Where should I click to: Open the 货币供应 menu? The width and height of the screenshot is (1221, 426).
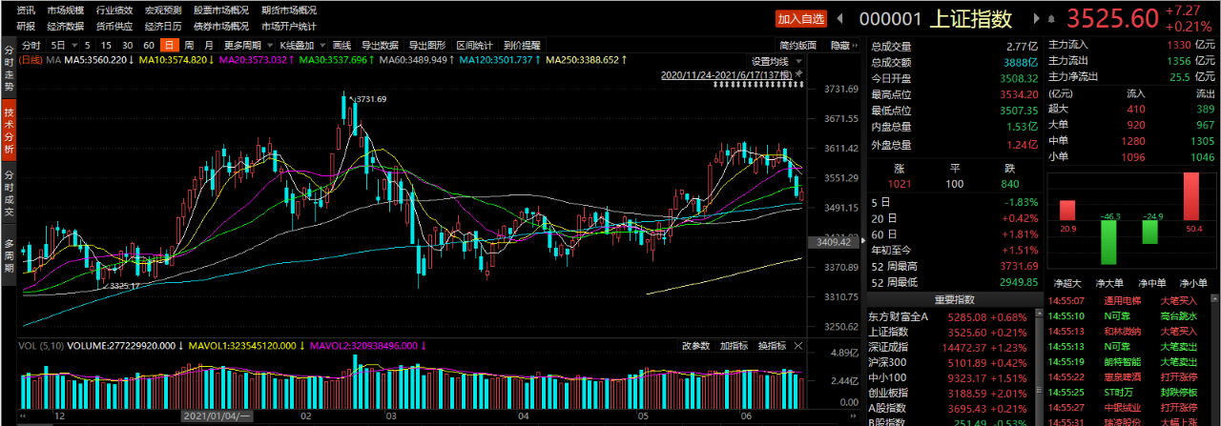114,26
